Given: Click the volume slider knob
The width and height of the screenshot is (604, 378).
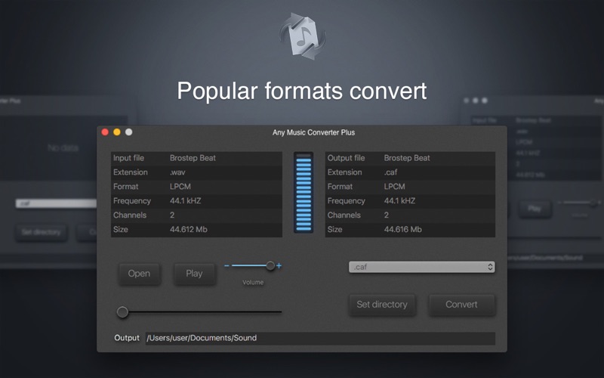Looking at the screenshot, I should 270,265.
